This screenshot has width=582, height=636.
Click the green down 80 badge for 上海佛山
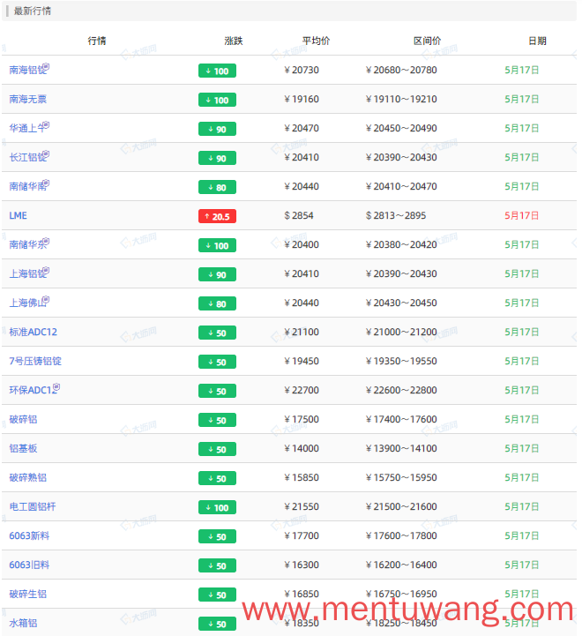218,303
